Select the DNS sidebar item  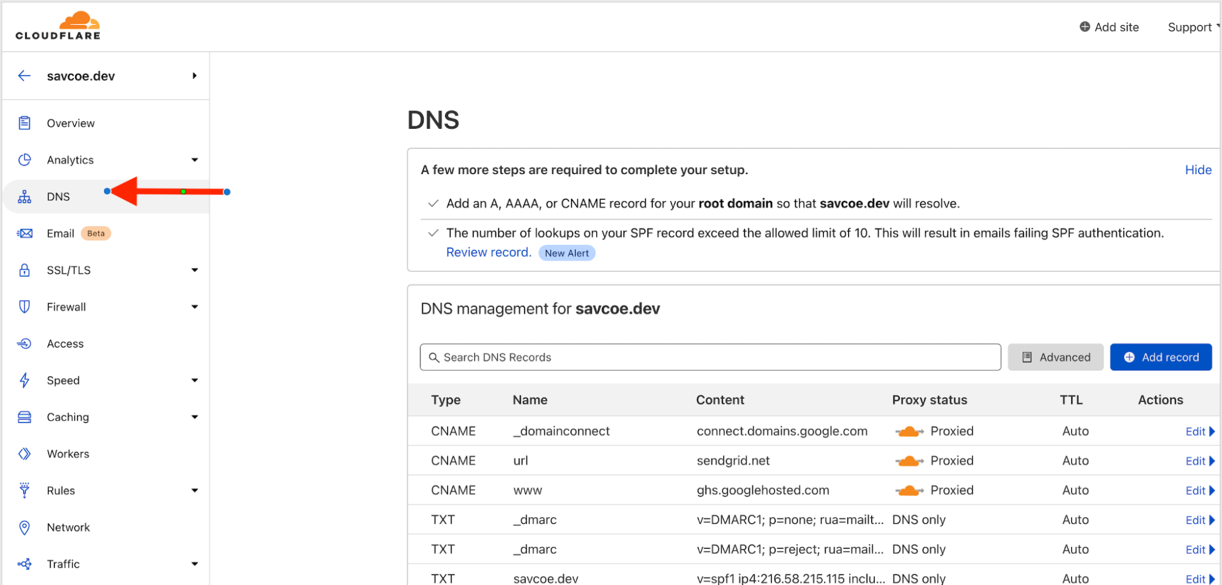(x=106, y=197)
